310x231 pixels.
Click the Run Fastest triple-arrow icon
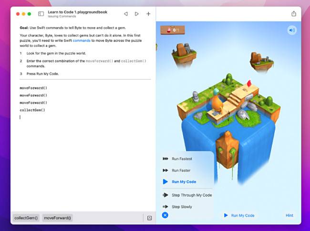tap(165, 159)
